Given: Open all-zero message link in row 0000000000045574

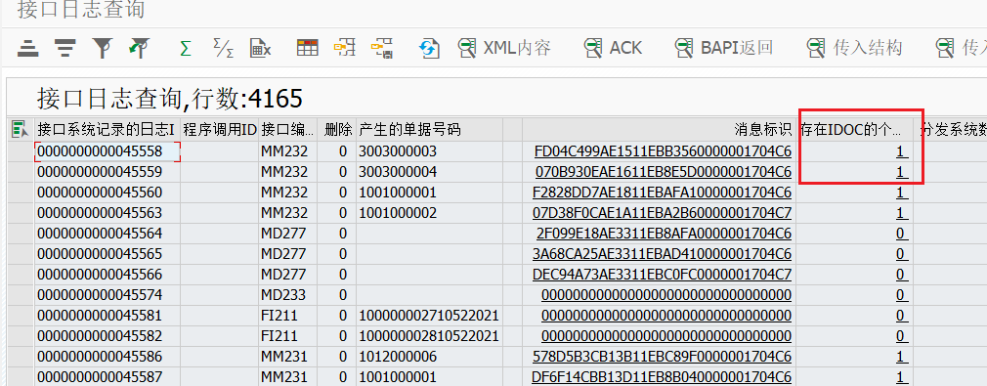Looking at the screenshot, I should pyautogui.click(x=666, y=295).
